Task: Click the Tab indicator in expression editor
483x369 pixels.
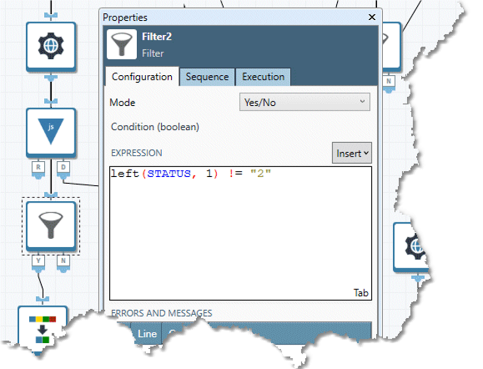Action: [x=361, y=293]
